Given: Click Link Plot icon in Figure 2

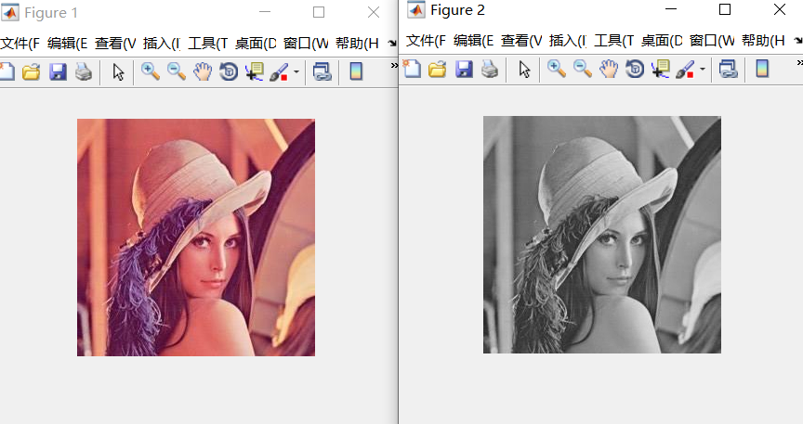Looking at the screenshot, I should click(729, 69).
